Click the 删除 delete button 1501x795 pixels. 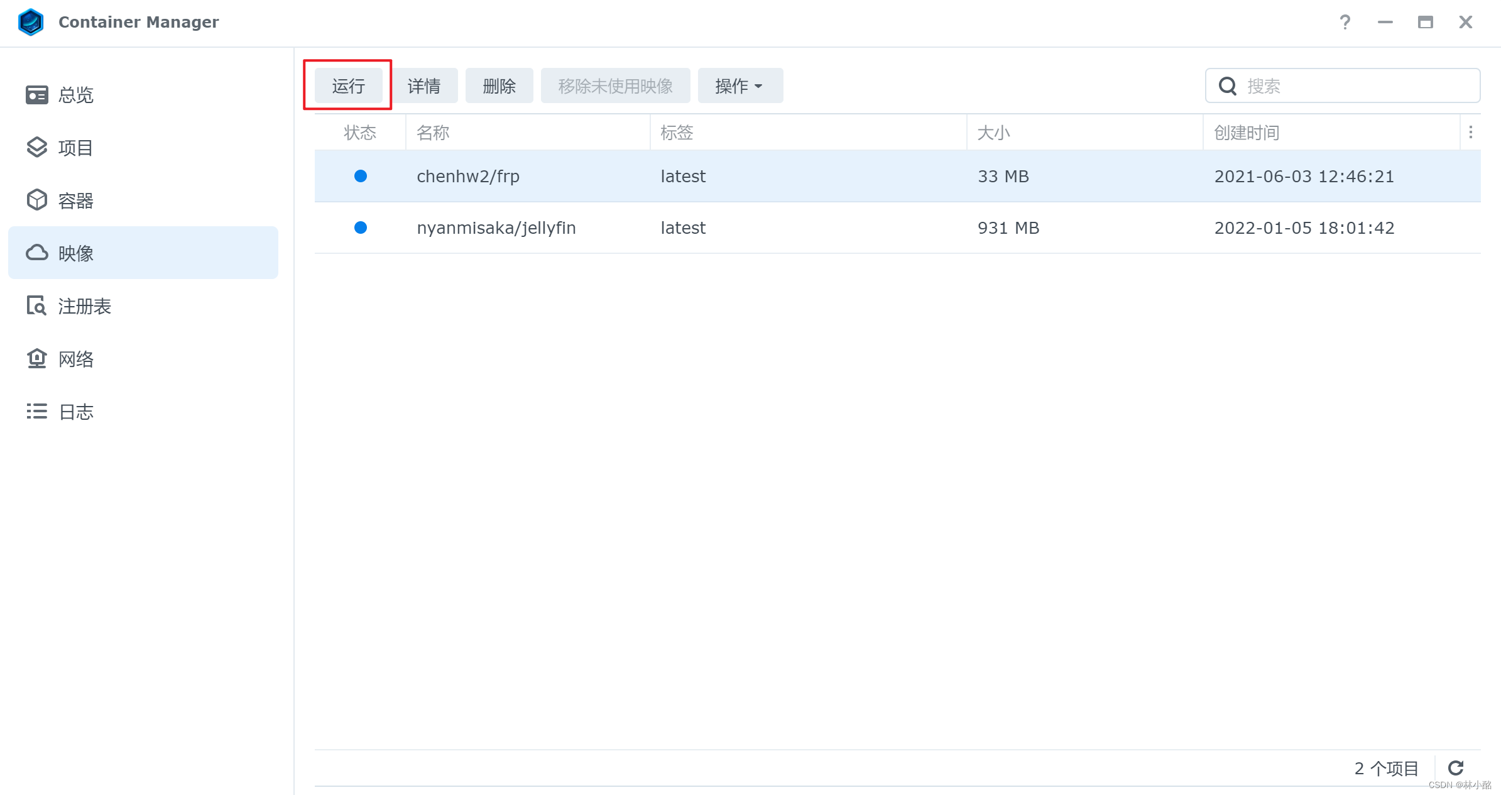(x=499, y=85)
